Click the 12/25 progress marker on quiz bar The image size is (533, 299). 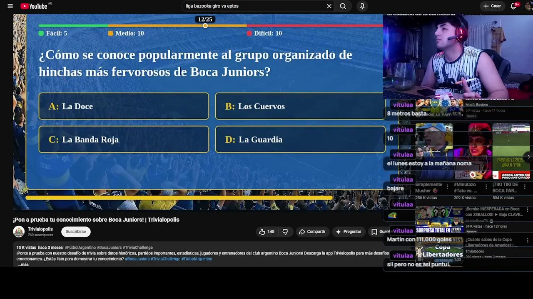205,26
